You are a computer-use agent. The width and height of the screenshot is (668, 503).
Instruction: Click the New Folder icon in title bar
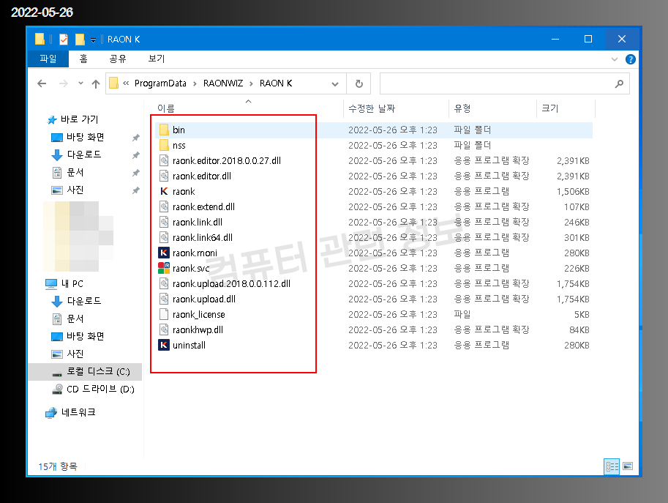point(80,40)
